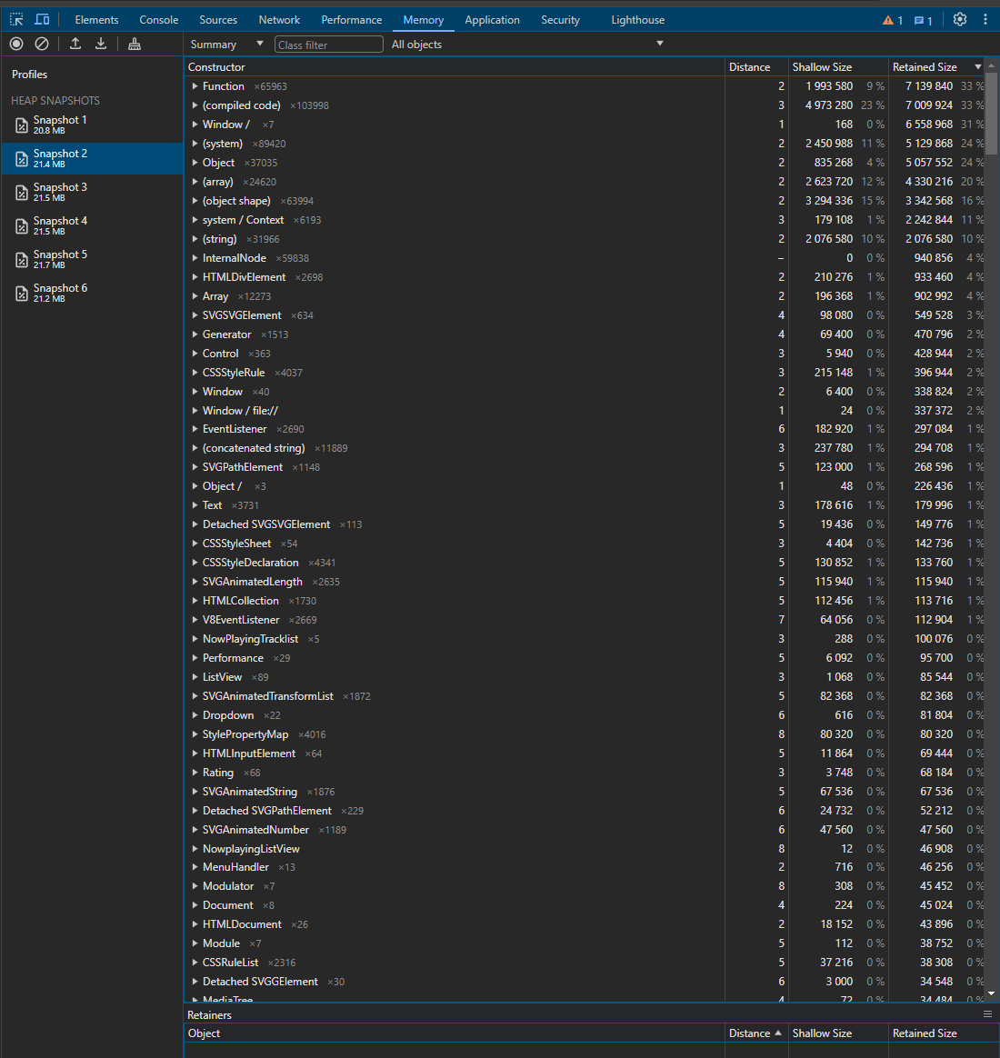Select Snapshot 4 in the profiles list

pos(60,225)
